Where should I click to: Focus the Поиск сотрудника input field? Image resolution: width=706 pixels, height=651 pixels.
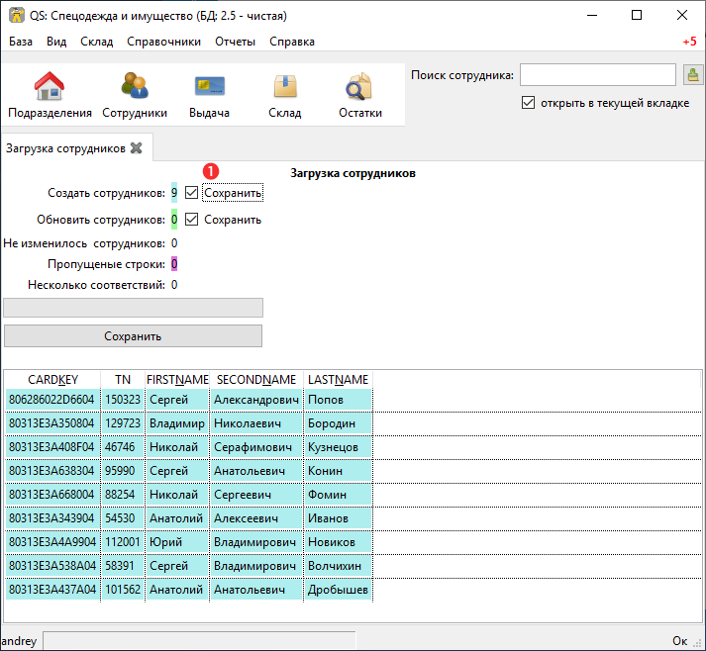click(598, 74)
